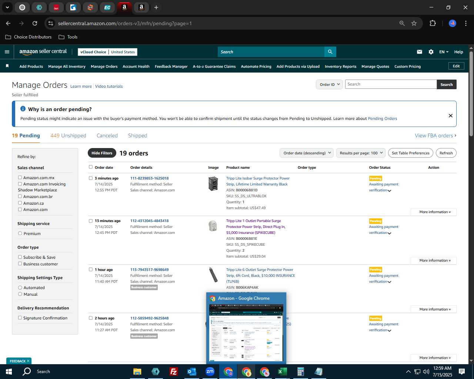Open the notifications center icon
The height and width of the screenshot is (379, 474).
tap(462, 372)
